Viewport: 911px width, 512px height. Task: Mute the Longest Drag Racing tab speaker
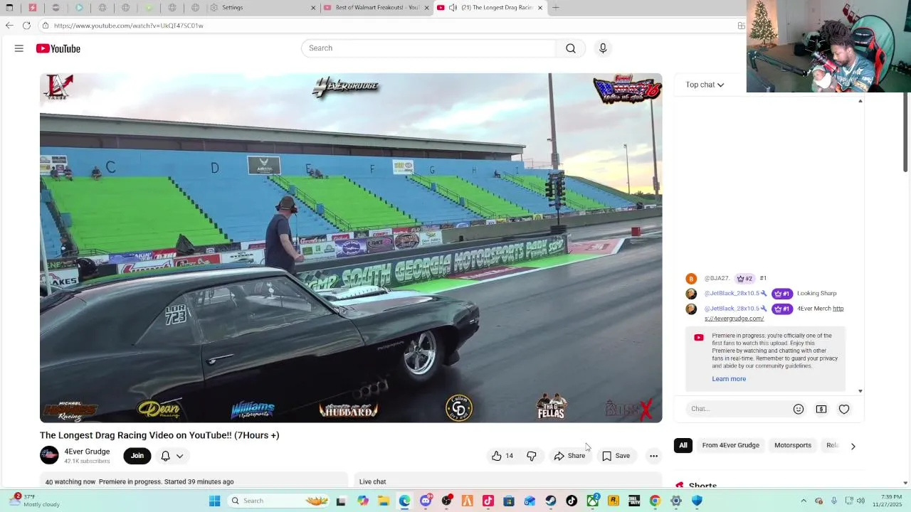pyautogui.click(x=453, y=8)
